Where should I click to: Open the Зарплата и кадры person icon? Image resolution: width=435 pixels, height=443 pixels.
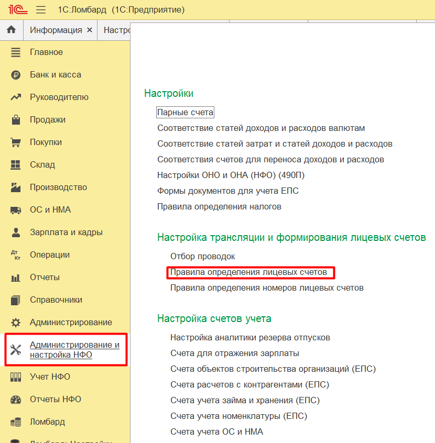16,232
